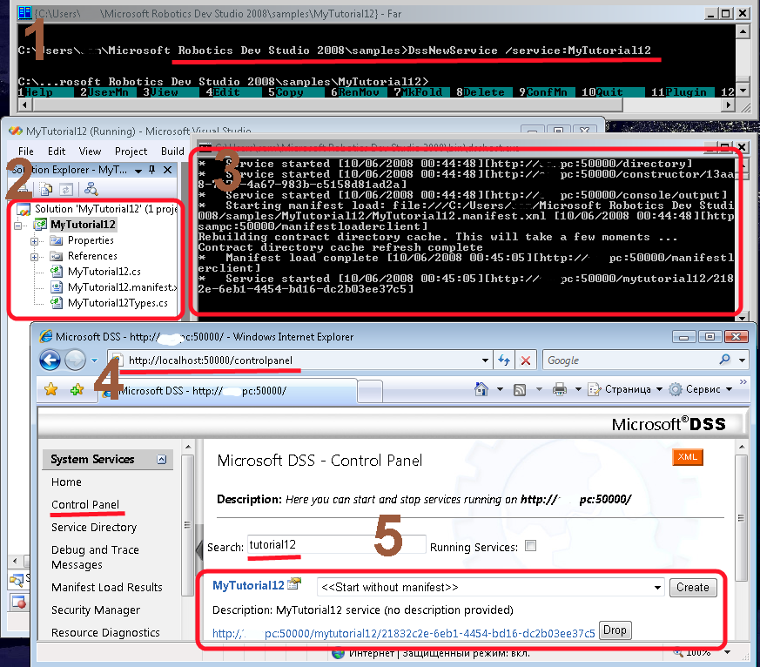The width and height of the screenshot is (760, 667).
Task: Expand the References node in Solution Explorer
Action: pyautogui.click(x=35, y=256)
